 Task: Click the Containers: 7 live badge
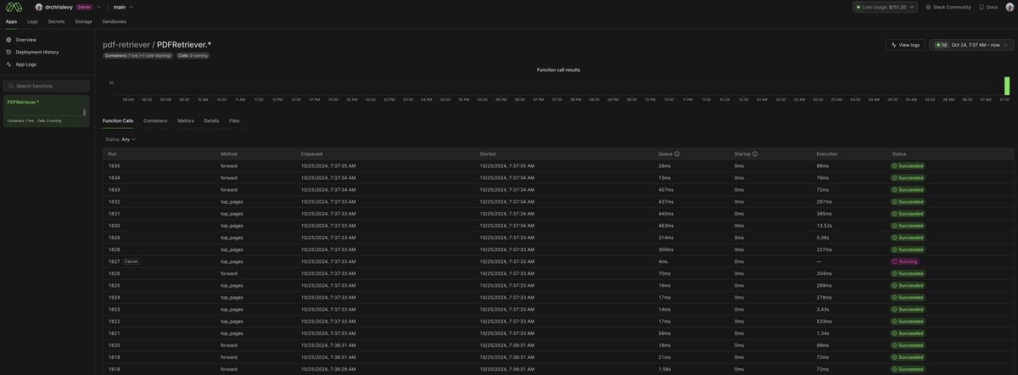tap(138, 55)
